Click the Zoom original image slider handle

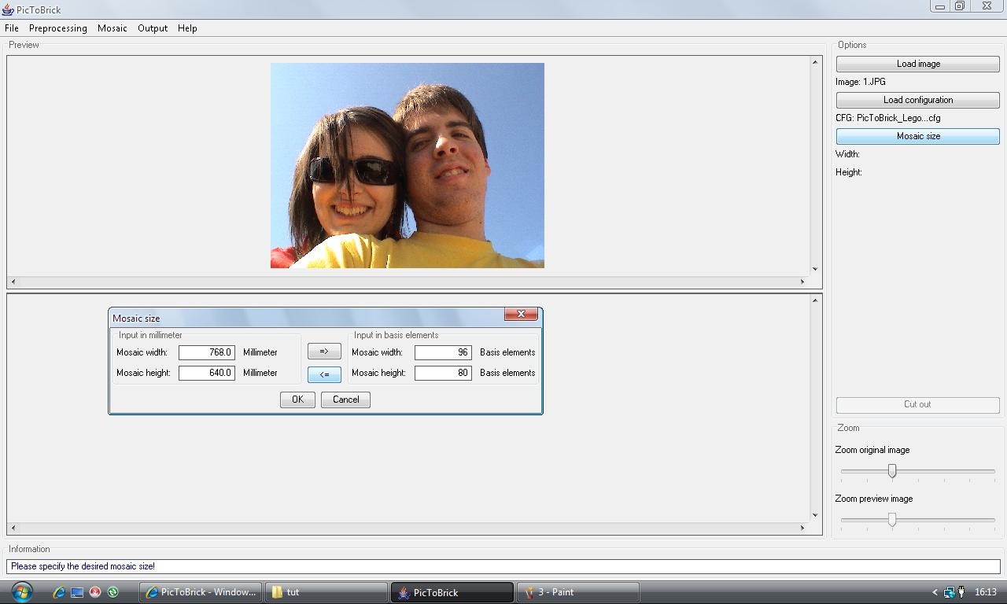[x=892, y=471]
